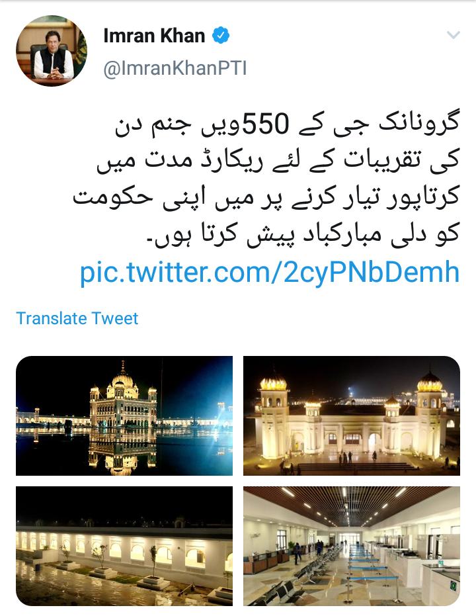Follow the pic.twitter.com/2cyPNbDemh link

click(270, 273)
